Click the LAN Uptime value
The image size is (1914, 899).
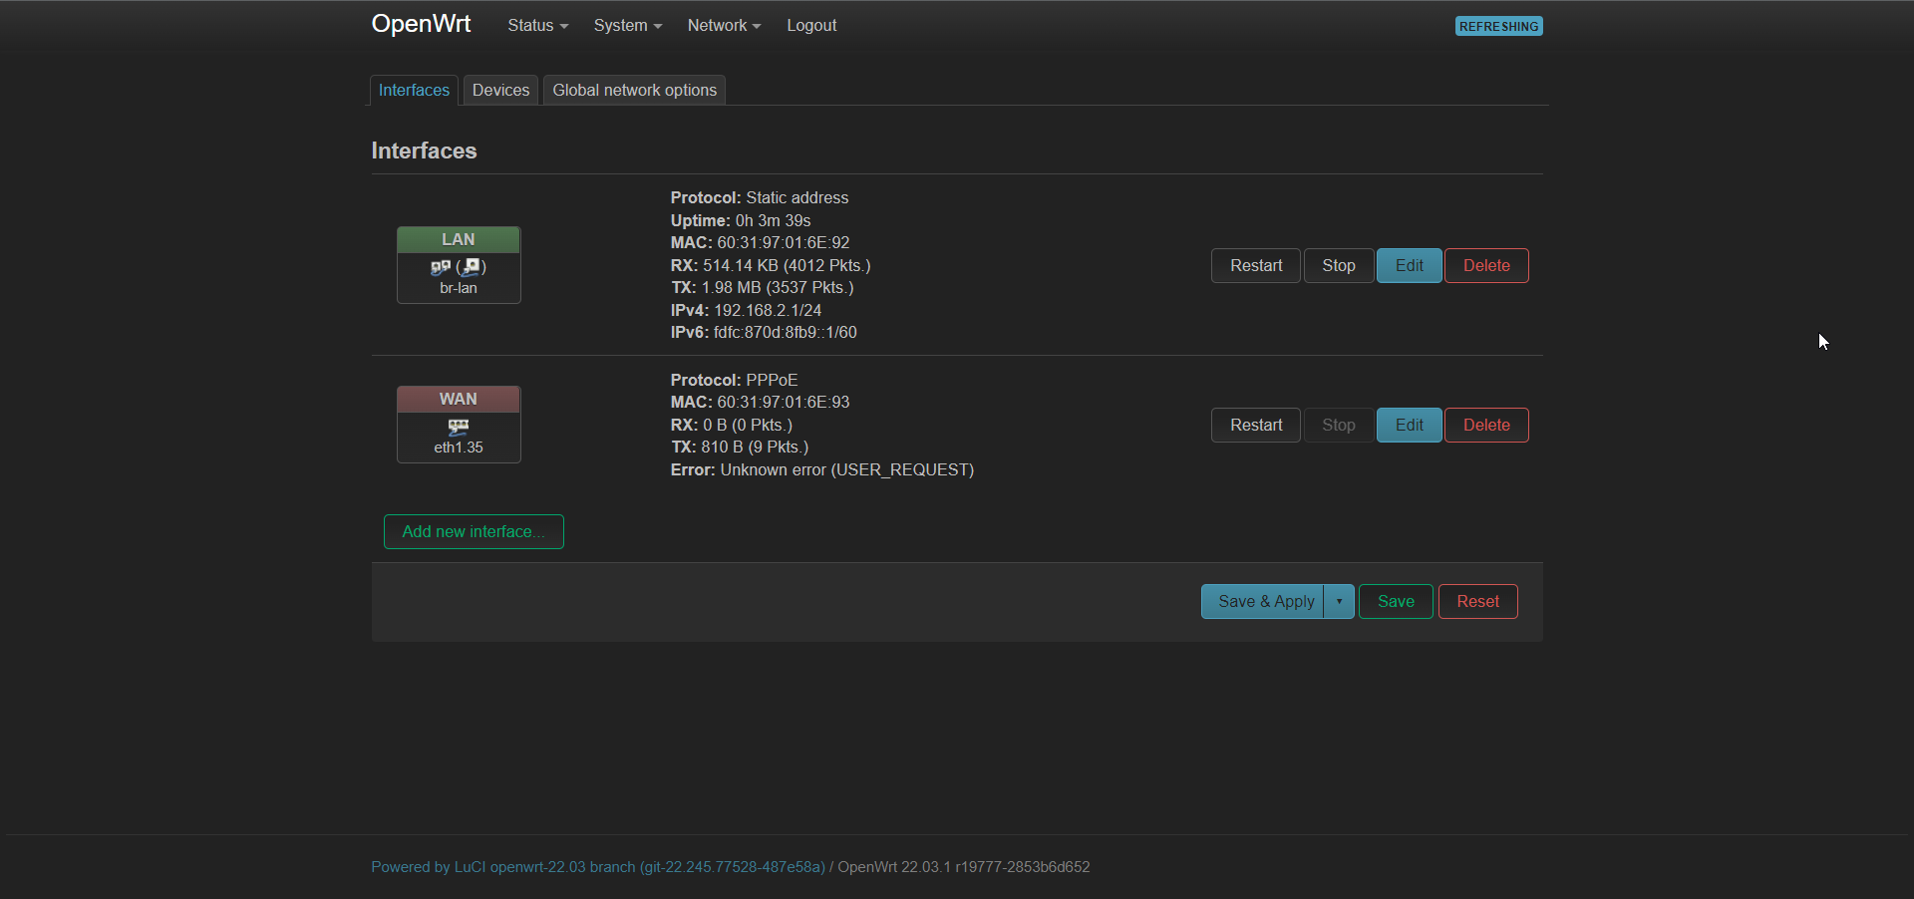pyautogui.click(x=773, y=220)
